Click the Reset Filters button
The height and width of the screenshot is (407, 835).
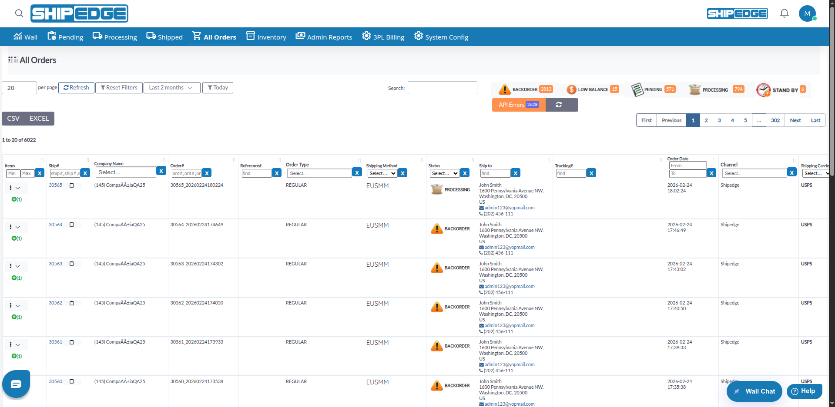pos(119,88)
